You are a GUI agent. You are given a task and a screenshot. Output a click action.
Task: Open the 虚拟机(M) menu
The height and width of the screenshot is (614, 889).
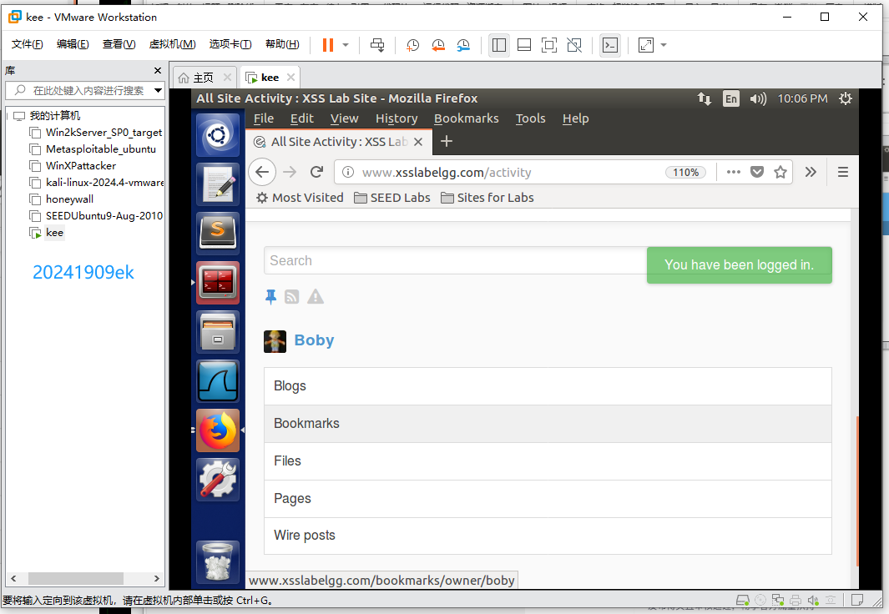[x=172, y=44]
